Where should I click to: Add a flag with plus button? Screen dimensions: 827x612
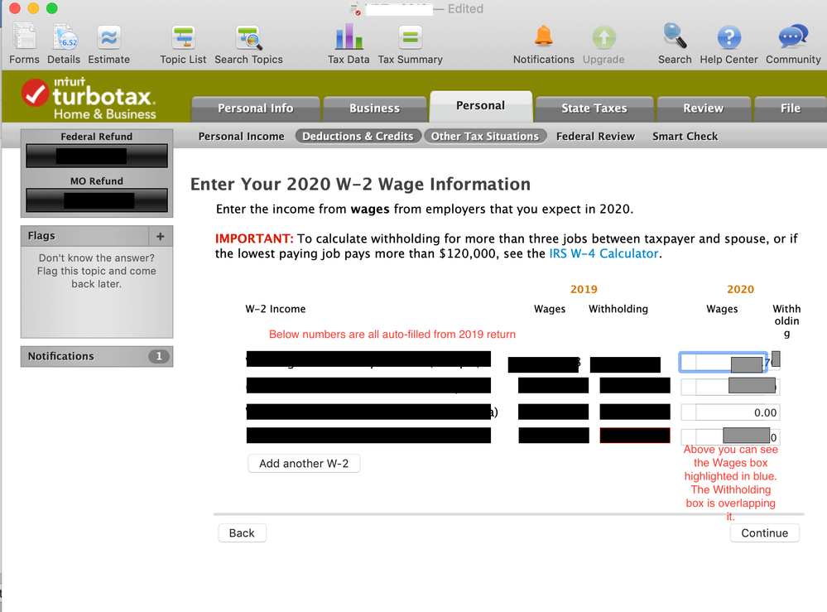click(x=160, y=236)
